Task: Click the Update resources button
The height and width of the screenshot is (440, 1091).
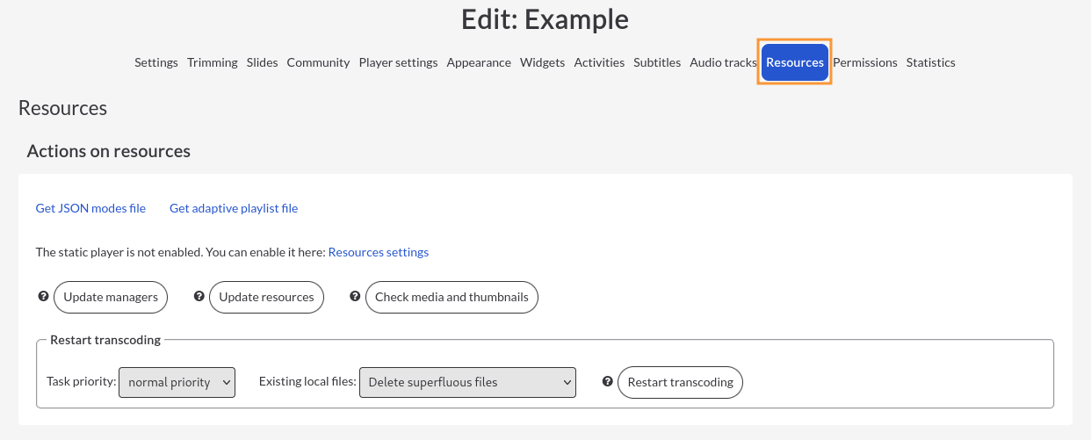Action: pos(266,297)
